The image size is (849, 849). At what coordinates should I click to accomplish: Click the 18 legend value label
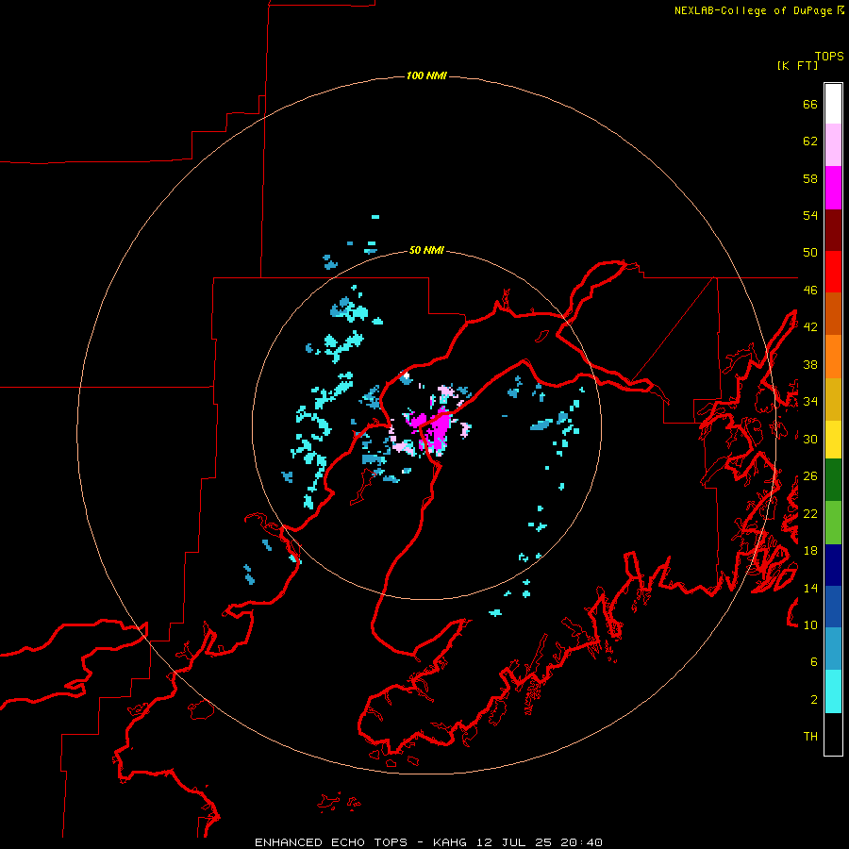[x=810, y=551]
